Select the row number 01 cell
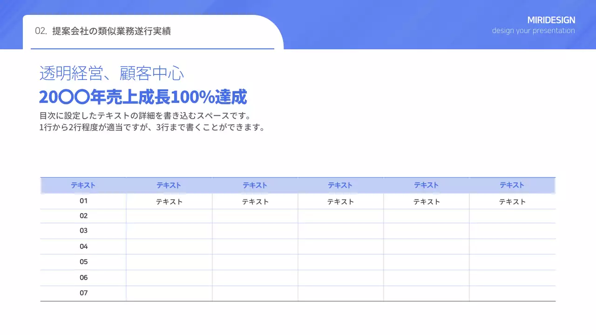Screen dimensions: 596x335 click(83, 201)
